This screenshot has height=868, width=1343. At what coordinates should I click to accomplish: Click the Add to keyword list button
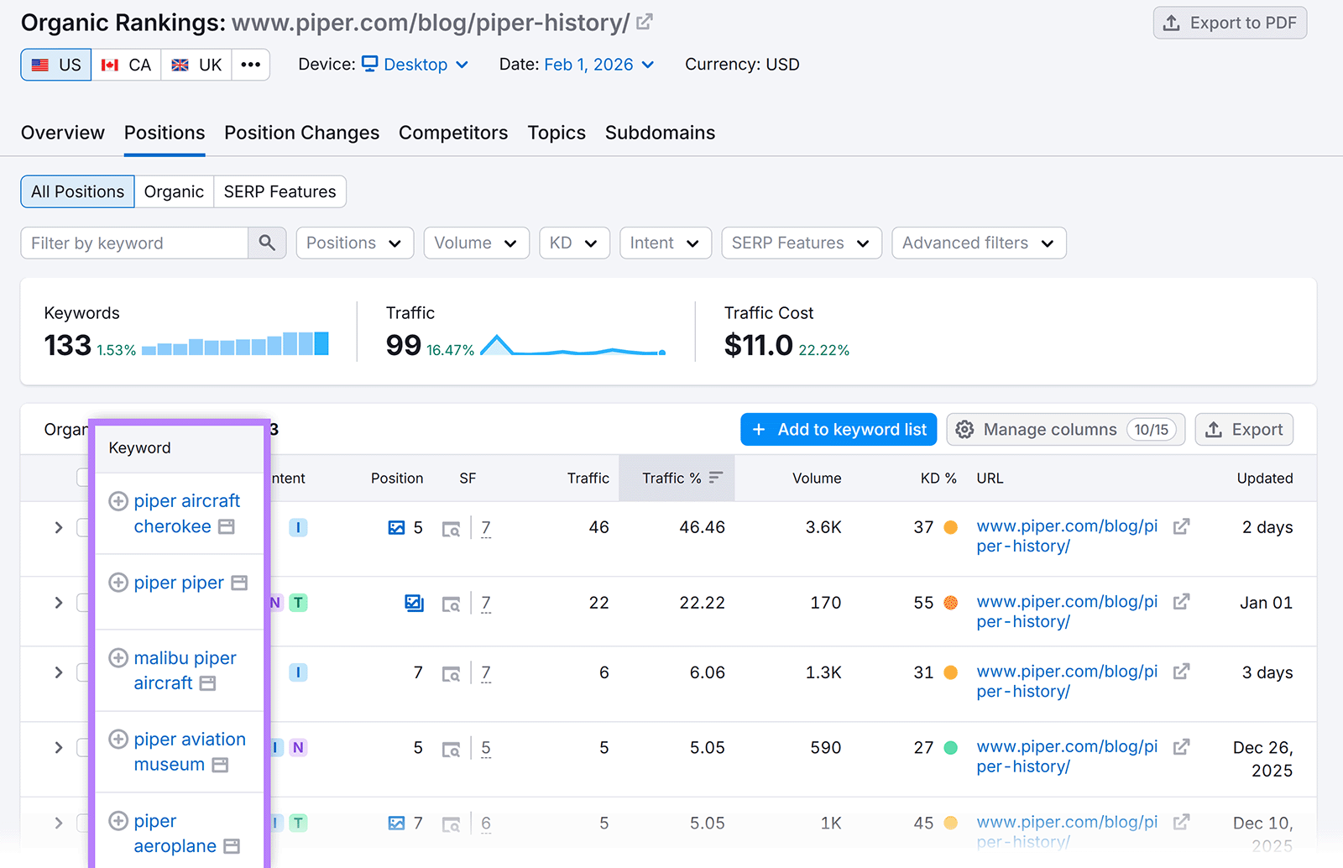pos(838,429)
